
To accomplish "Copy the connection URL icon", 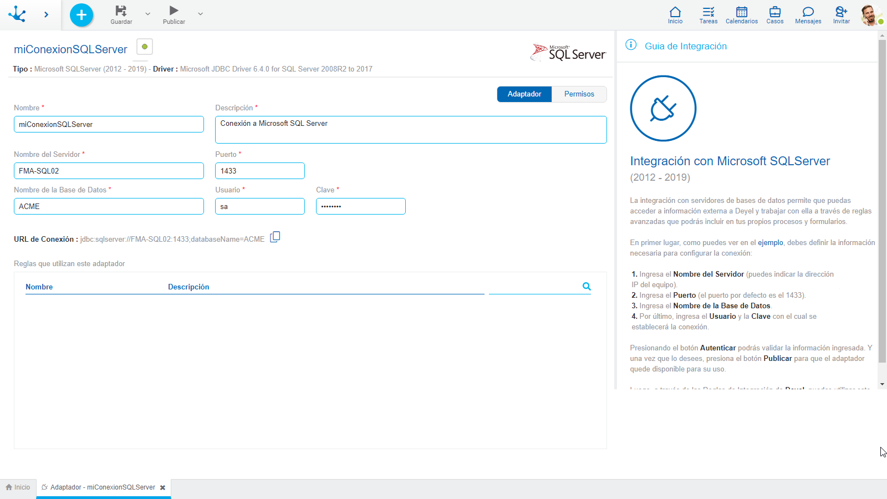I will (275, 237).
